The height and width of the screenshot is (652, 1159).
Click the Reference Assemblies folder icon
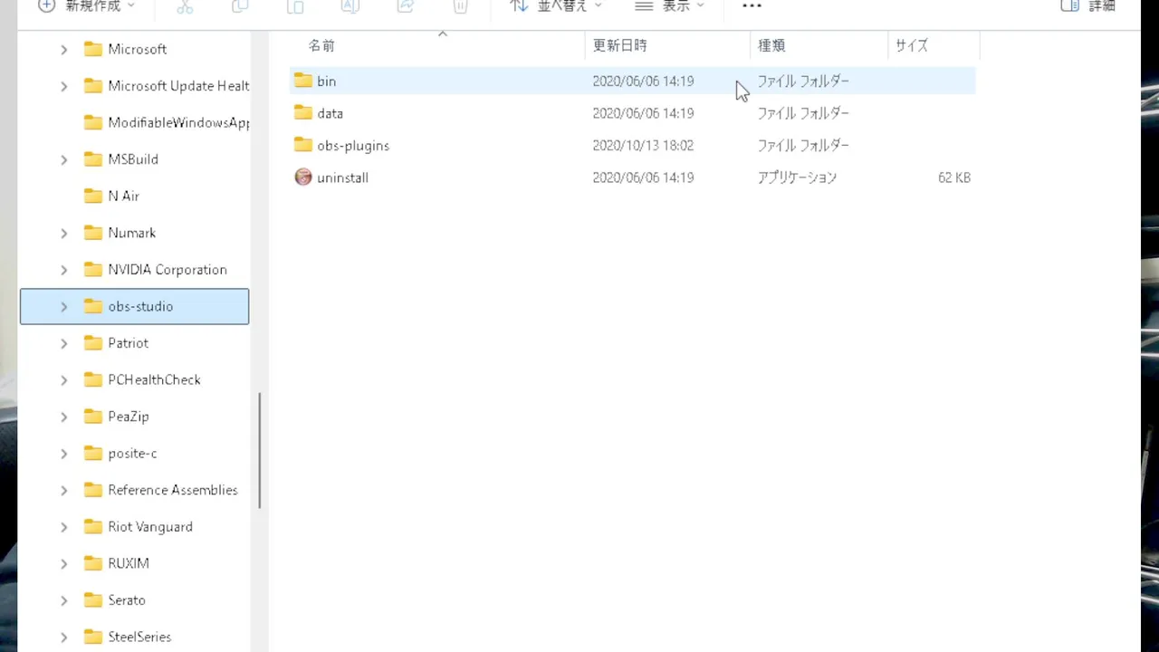click(x=92, y=490)
